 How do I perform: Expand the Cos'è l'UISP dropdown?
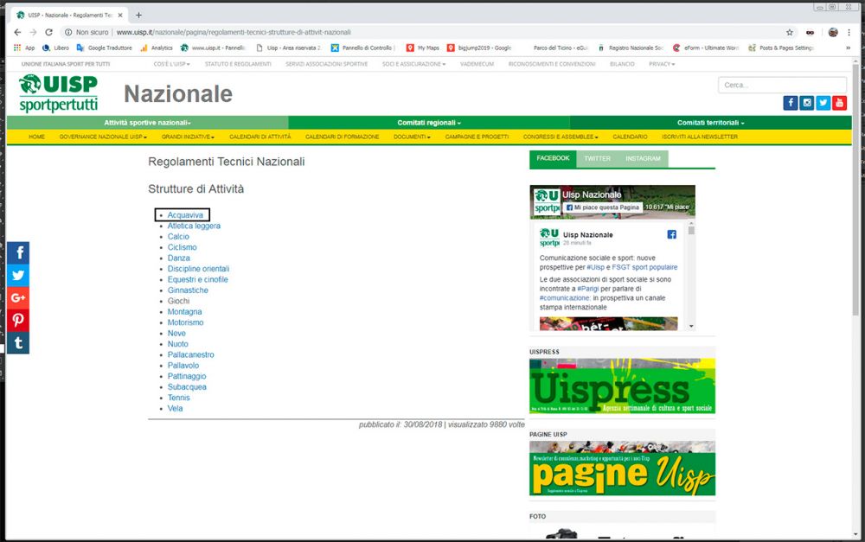(171, 64)
